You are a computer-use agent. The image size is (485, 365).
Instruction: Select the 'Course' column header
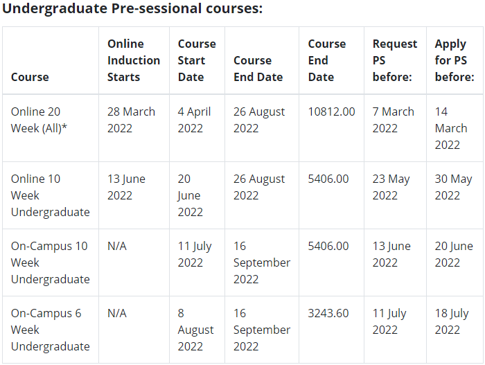(x=30, y=77)
